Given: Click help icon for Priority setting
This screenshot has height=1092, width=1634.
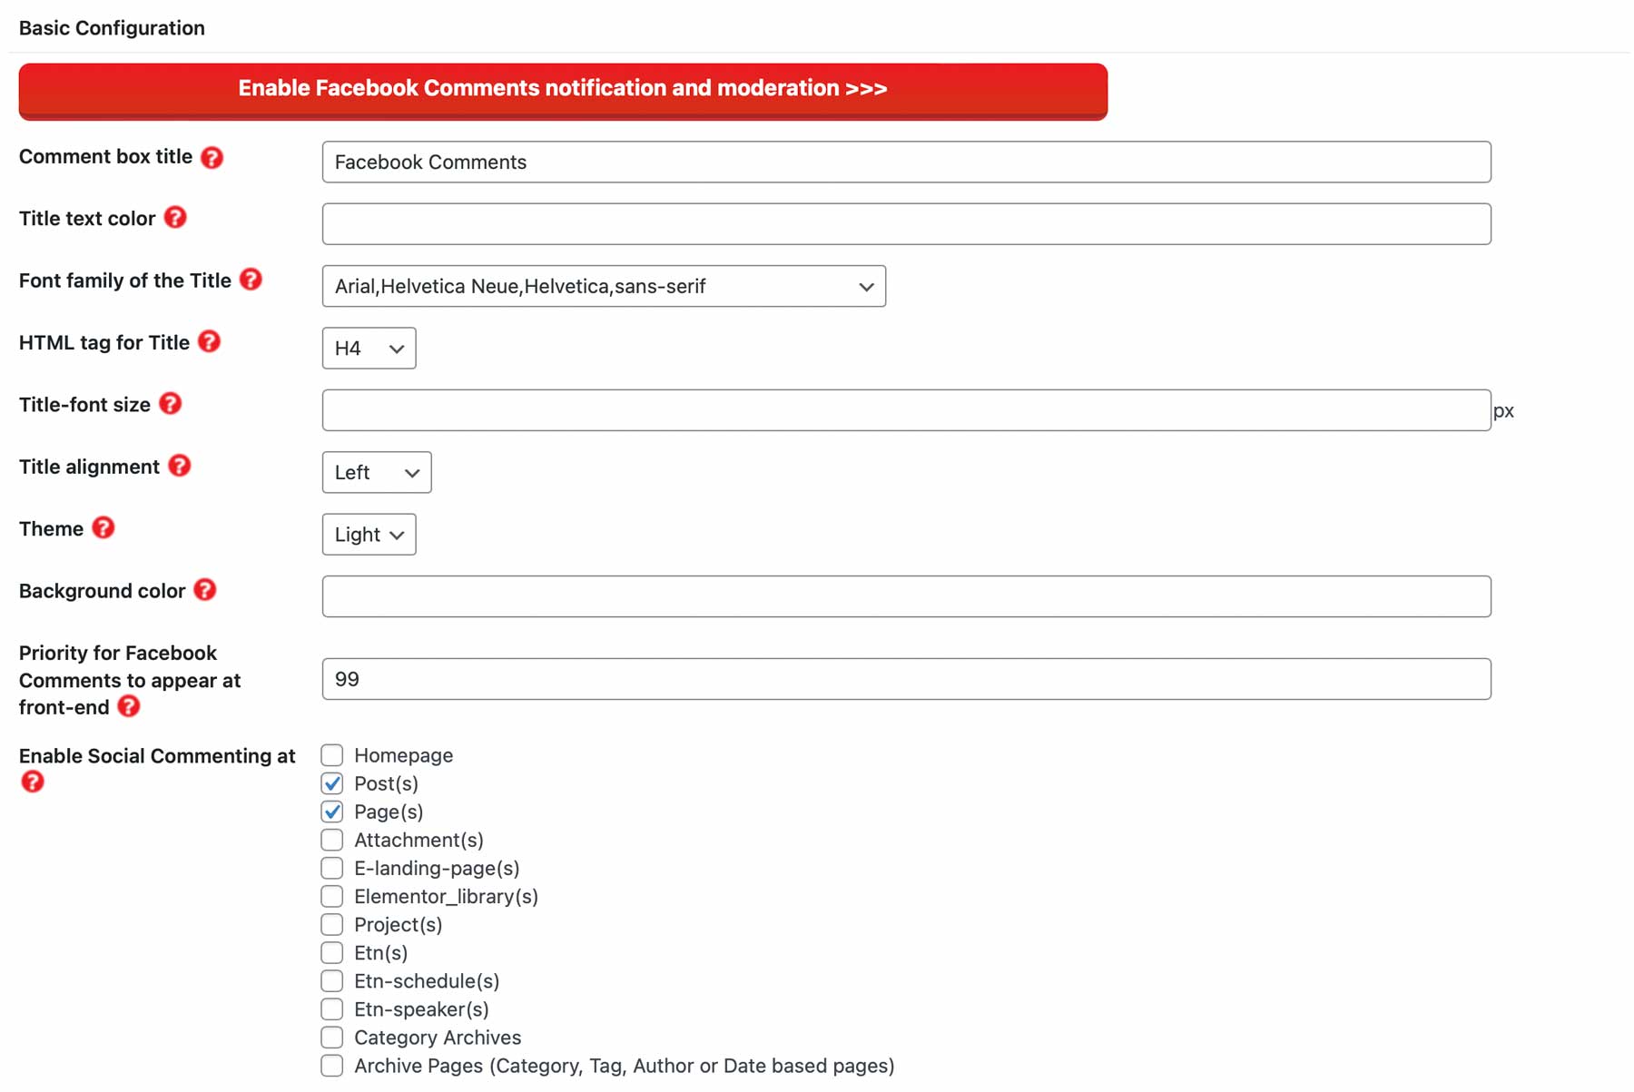Looking at the screenshot, I should coord(129,707).
